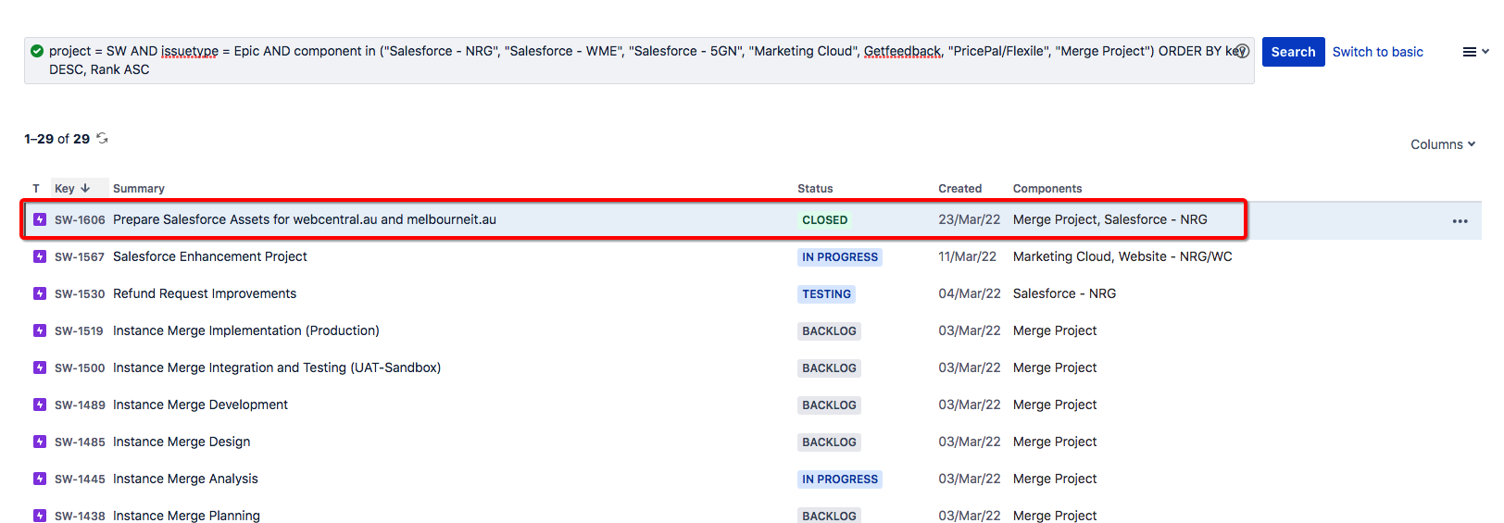Image resolution: width=1504 pixels, height=523 pixels.
Task: Click inside the JQL query input field
Action: (639, 60)
